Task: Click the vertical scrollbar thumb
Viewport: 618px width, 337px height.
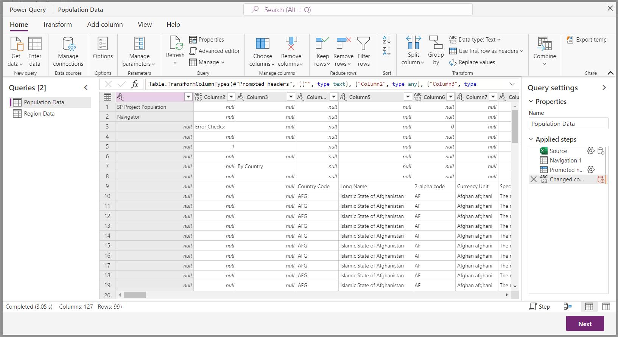Action: coord(515,127)
